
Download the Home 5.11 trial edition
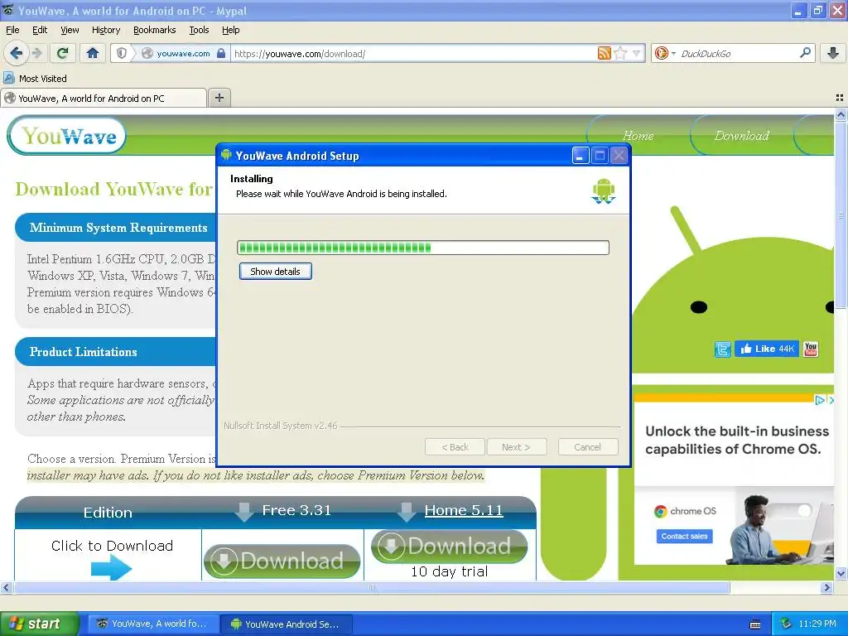(x=450, y=547)
